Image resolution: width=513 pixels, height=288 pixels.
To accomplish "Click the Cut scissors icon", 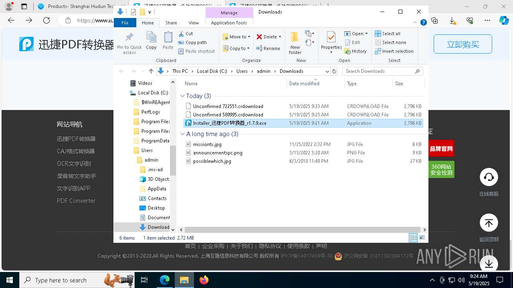I will tap(181, 34).
